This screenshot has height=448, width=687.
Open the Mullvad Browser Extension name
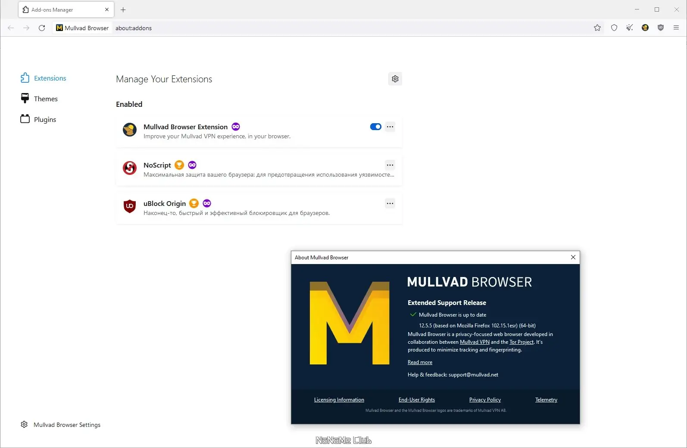pos(185,127)
